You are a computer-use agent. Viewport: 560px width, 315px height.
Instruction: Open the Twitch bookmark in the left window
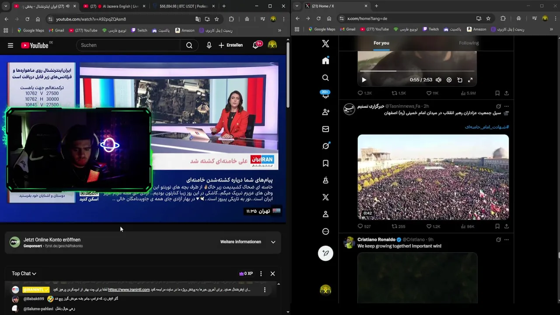[139, 31]
